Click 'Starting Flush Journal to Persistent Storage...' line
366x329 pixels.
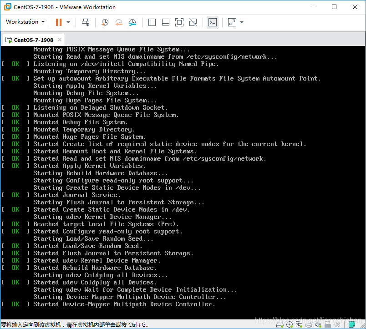(118, 202)
